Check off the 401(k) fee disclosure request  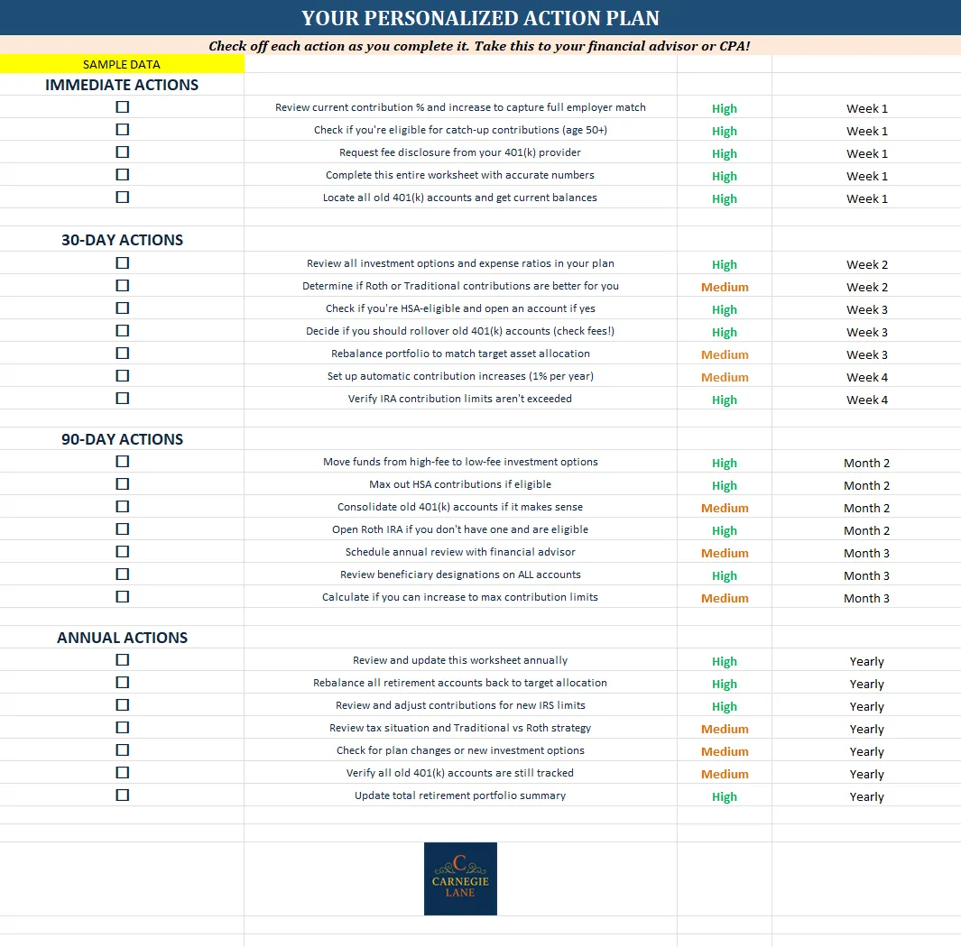coord(123,152)
